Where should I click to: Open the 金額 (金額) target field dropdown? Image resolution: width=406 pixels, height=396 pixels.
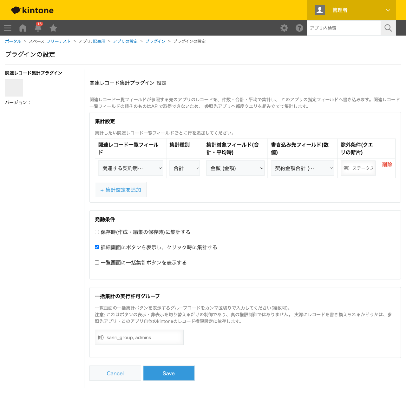click(x=235, y=168)
